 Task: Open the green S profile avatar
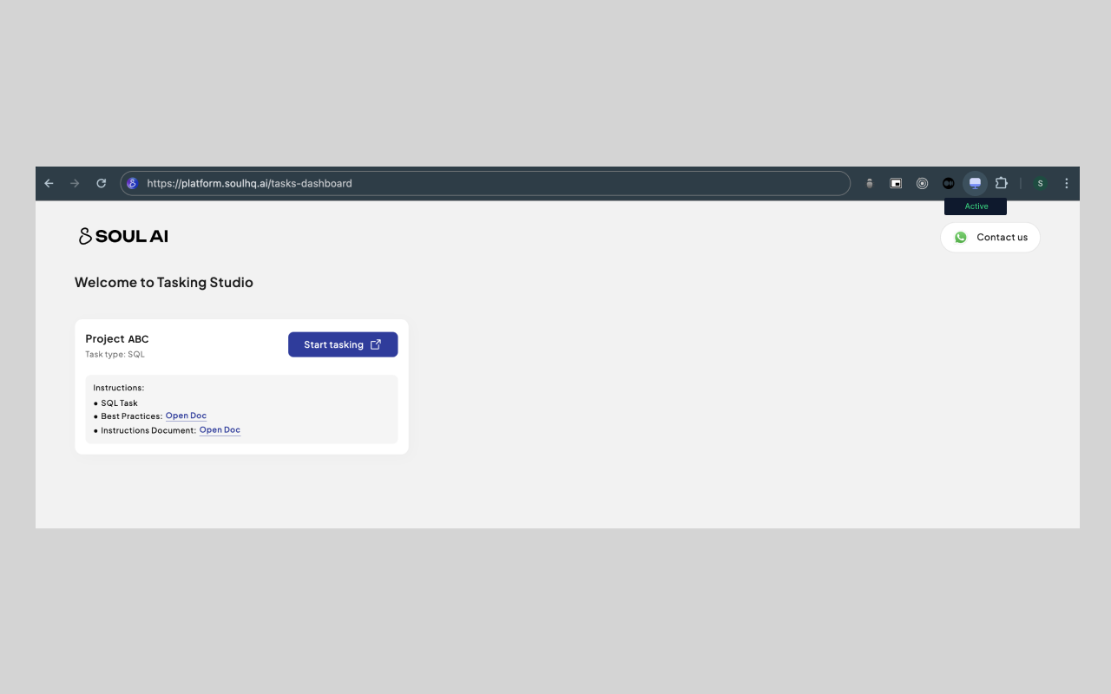coord(1041,183)
